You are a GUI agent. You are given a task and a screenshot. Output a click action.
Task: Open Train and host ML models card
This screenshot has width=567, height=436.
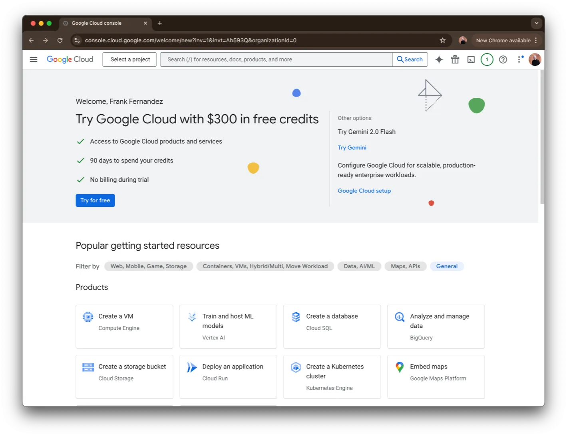(228, 327)
